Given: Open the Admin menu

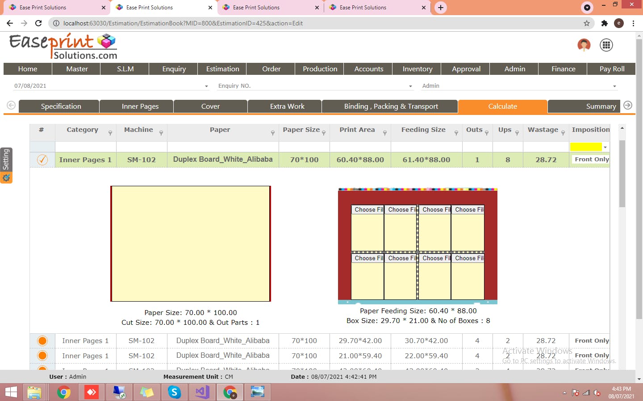Looking at the screenshot, I should point(515,69).
